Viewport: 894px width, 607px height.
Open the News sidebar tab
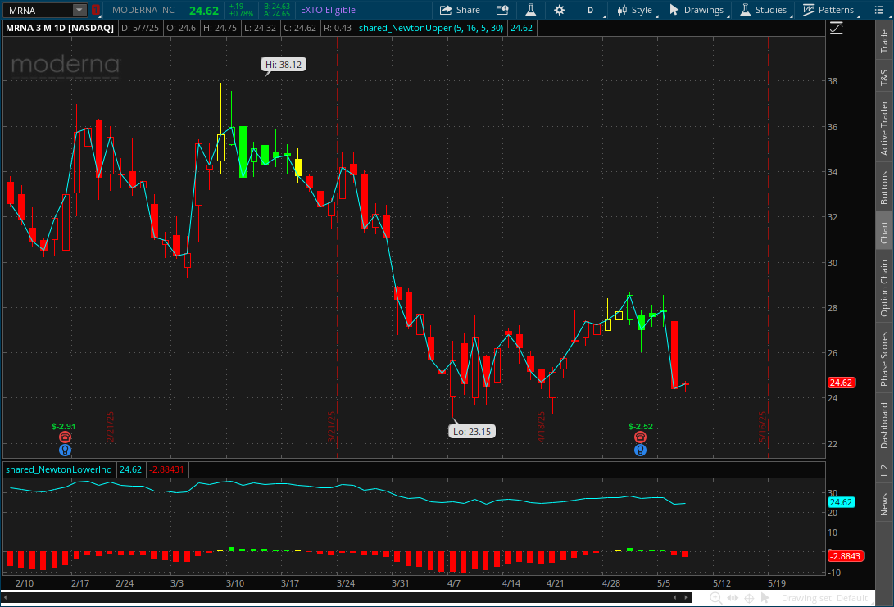pyautogui.click(x=884, y=505)
